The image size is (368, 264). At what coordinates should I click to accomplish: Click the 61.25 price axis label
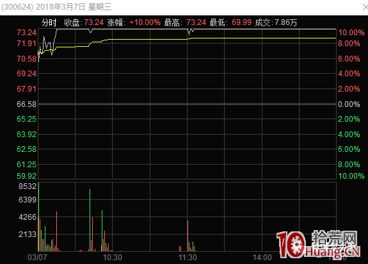point(26,165)
